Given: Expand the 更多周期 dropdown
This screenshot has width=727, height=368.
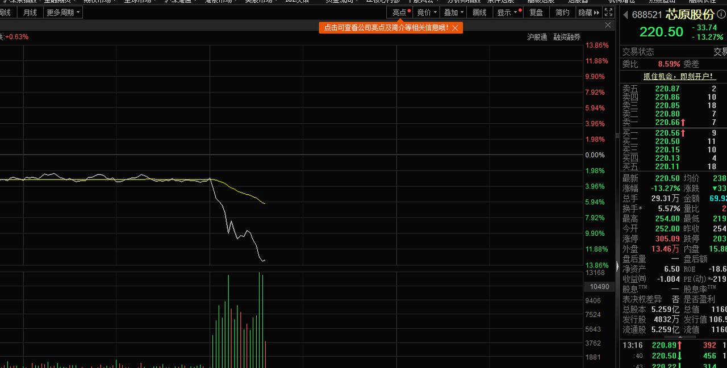Looking at the screenshot, I should (62, 12).
